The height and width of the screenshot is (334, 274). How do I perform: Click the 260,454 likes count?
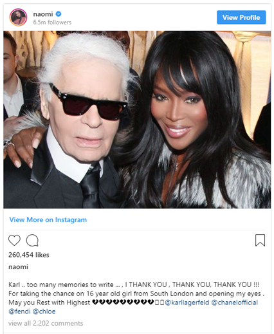(29, 255)
